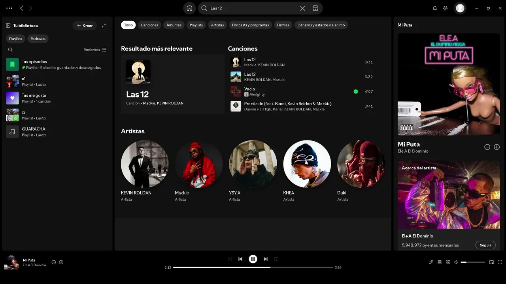Open the friend activity icon

446,8
